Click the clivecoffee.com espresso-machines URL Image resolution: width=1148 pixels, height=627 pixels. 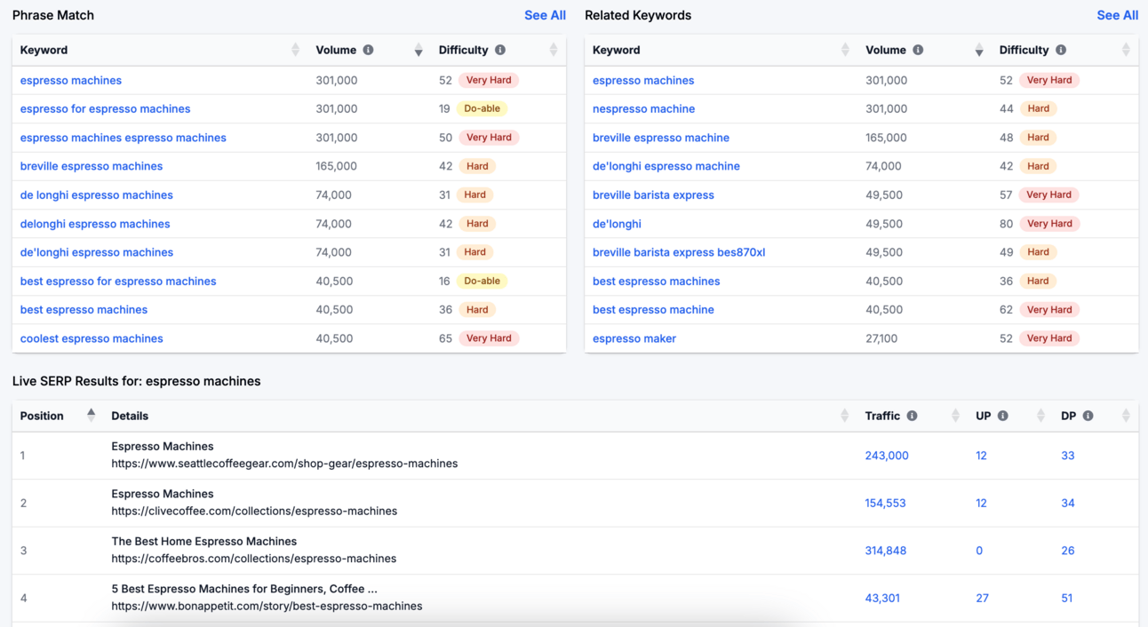254,511
